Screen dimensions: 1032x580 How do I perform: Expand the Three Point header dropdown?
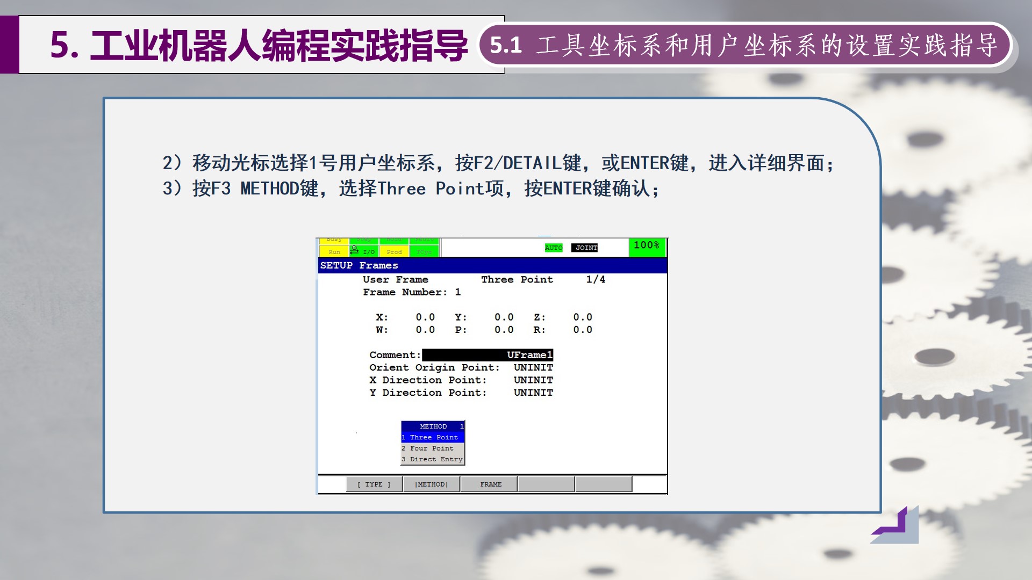(x=517, y=279)
